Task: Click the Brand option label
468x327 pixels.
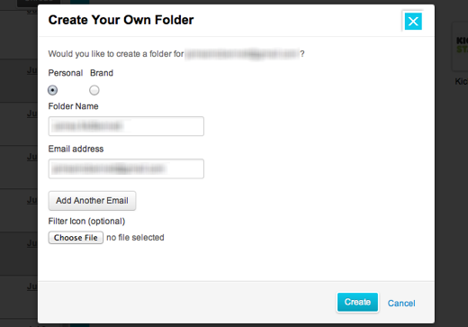Action: point(102,73)
